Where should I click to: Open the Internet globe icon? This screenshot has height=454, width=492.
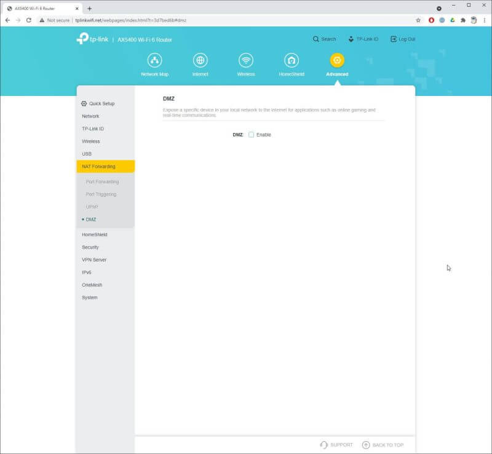(200, 60)
